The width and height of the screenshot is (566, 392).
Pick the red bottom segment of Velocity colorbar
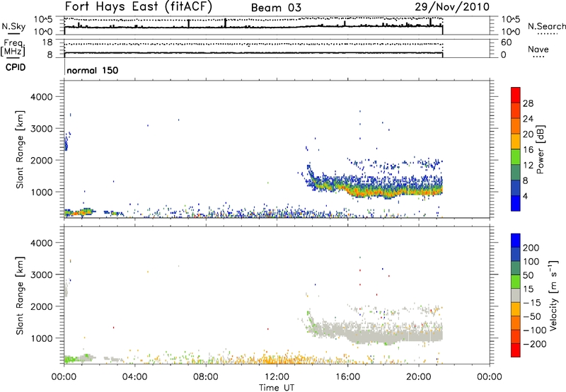pyautogui.click(x=516, y=350)
